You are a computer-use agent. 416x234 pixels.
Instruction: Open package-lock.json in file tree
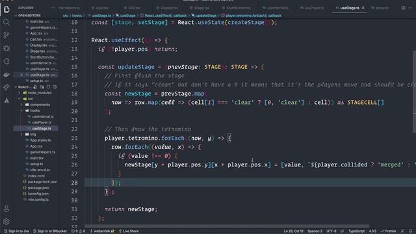pos(42,182)
